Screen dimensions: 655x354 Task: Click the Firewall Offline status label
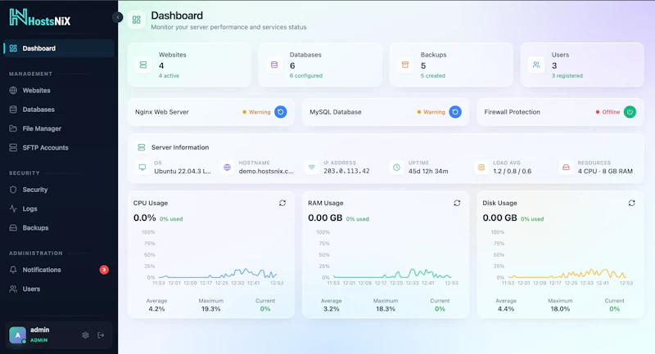[611, 112]
